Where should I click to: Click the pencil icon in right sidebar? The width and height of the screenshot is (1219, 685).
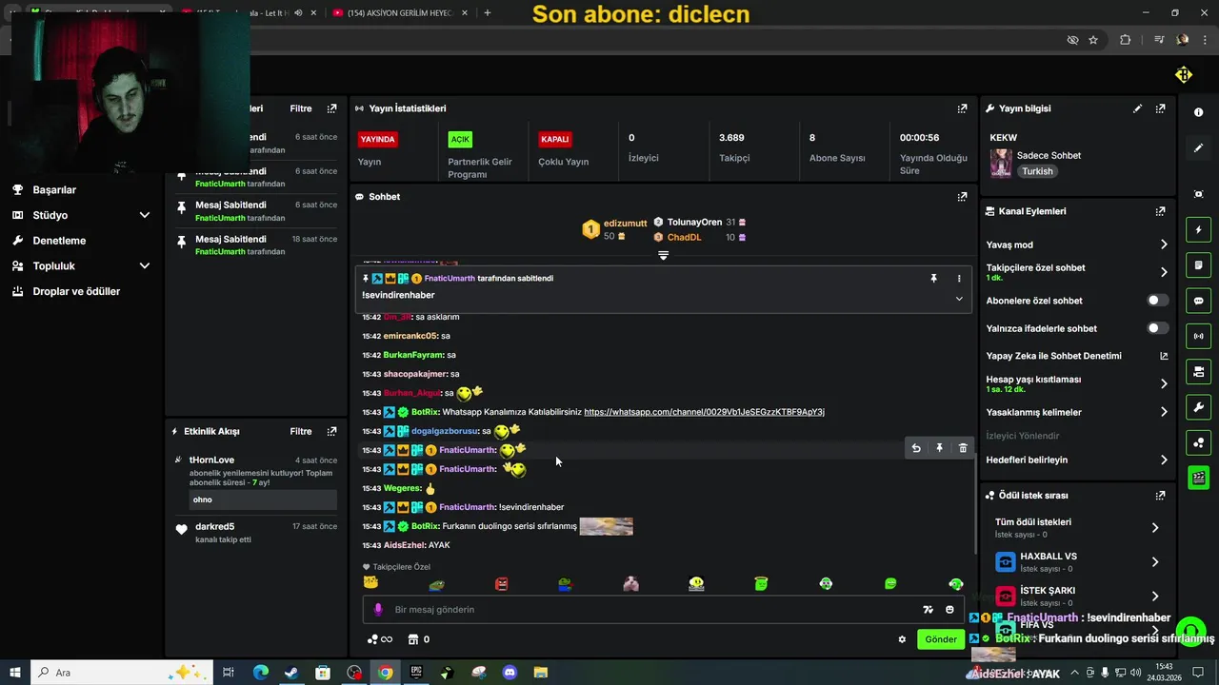click(1198, 147)
